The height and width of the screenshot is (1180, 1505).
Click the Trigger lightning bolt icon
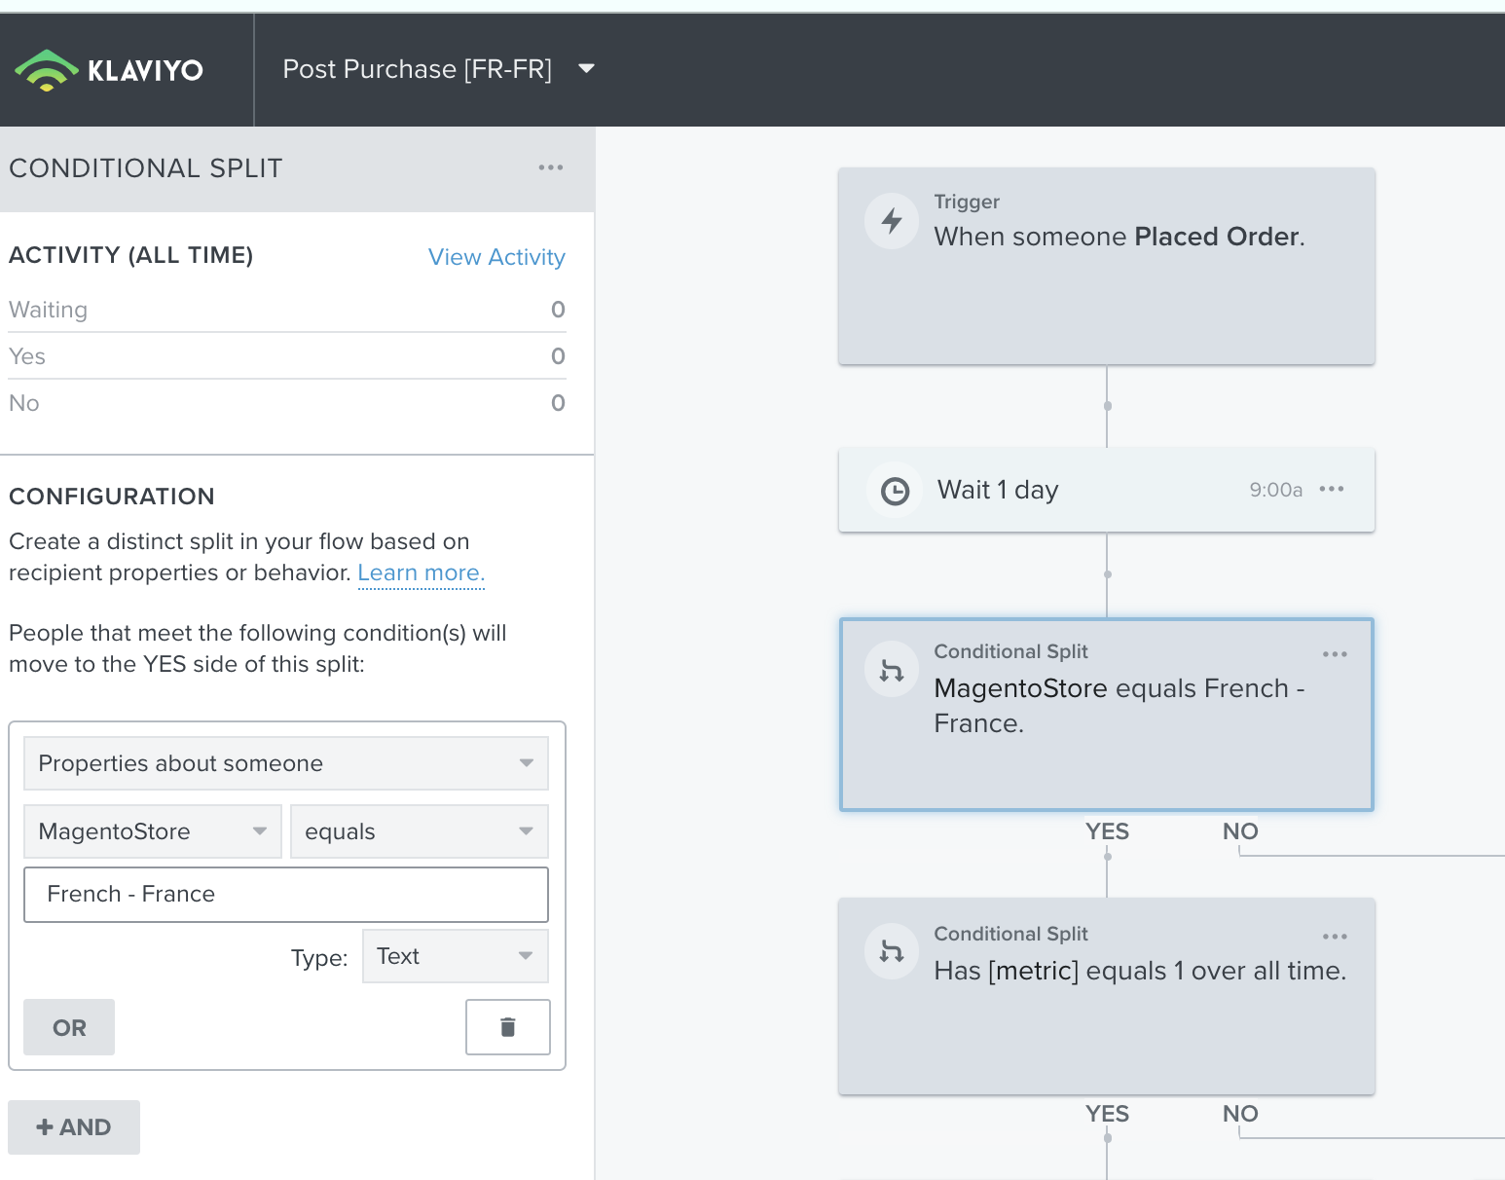tap(892, 221)
